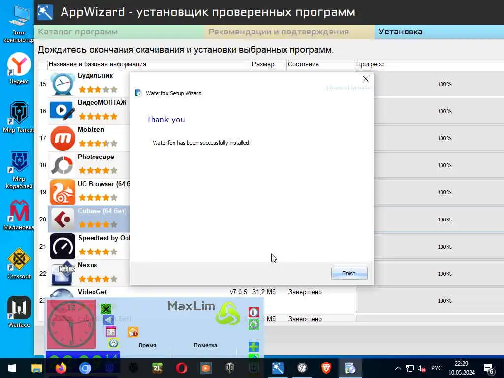Viewport: 504px width, 378px height.
Task: Click the Прогресс column header
Action: pos(429,64)
